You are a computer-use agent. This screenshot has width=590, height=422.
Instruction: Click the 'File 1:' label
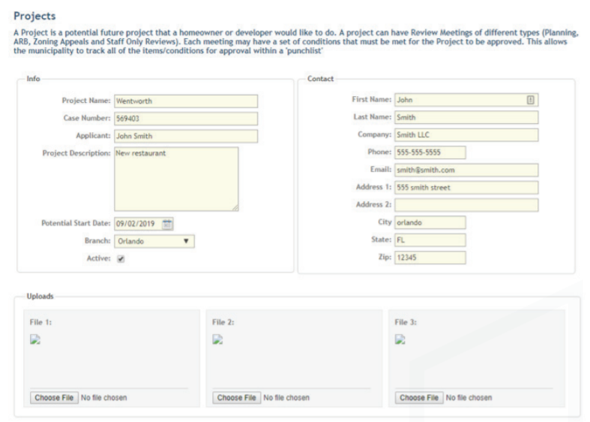point(40,322)
